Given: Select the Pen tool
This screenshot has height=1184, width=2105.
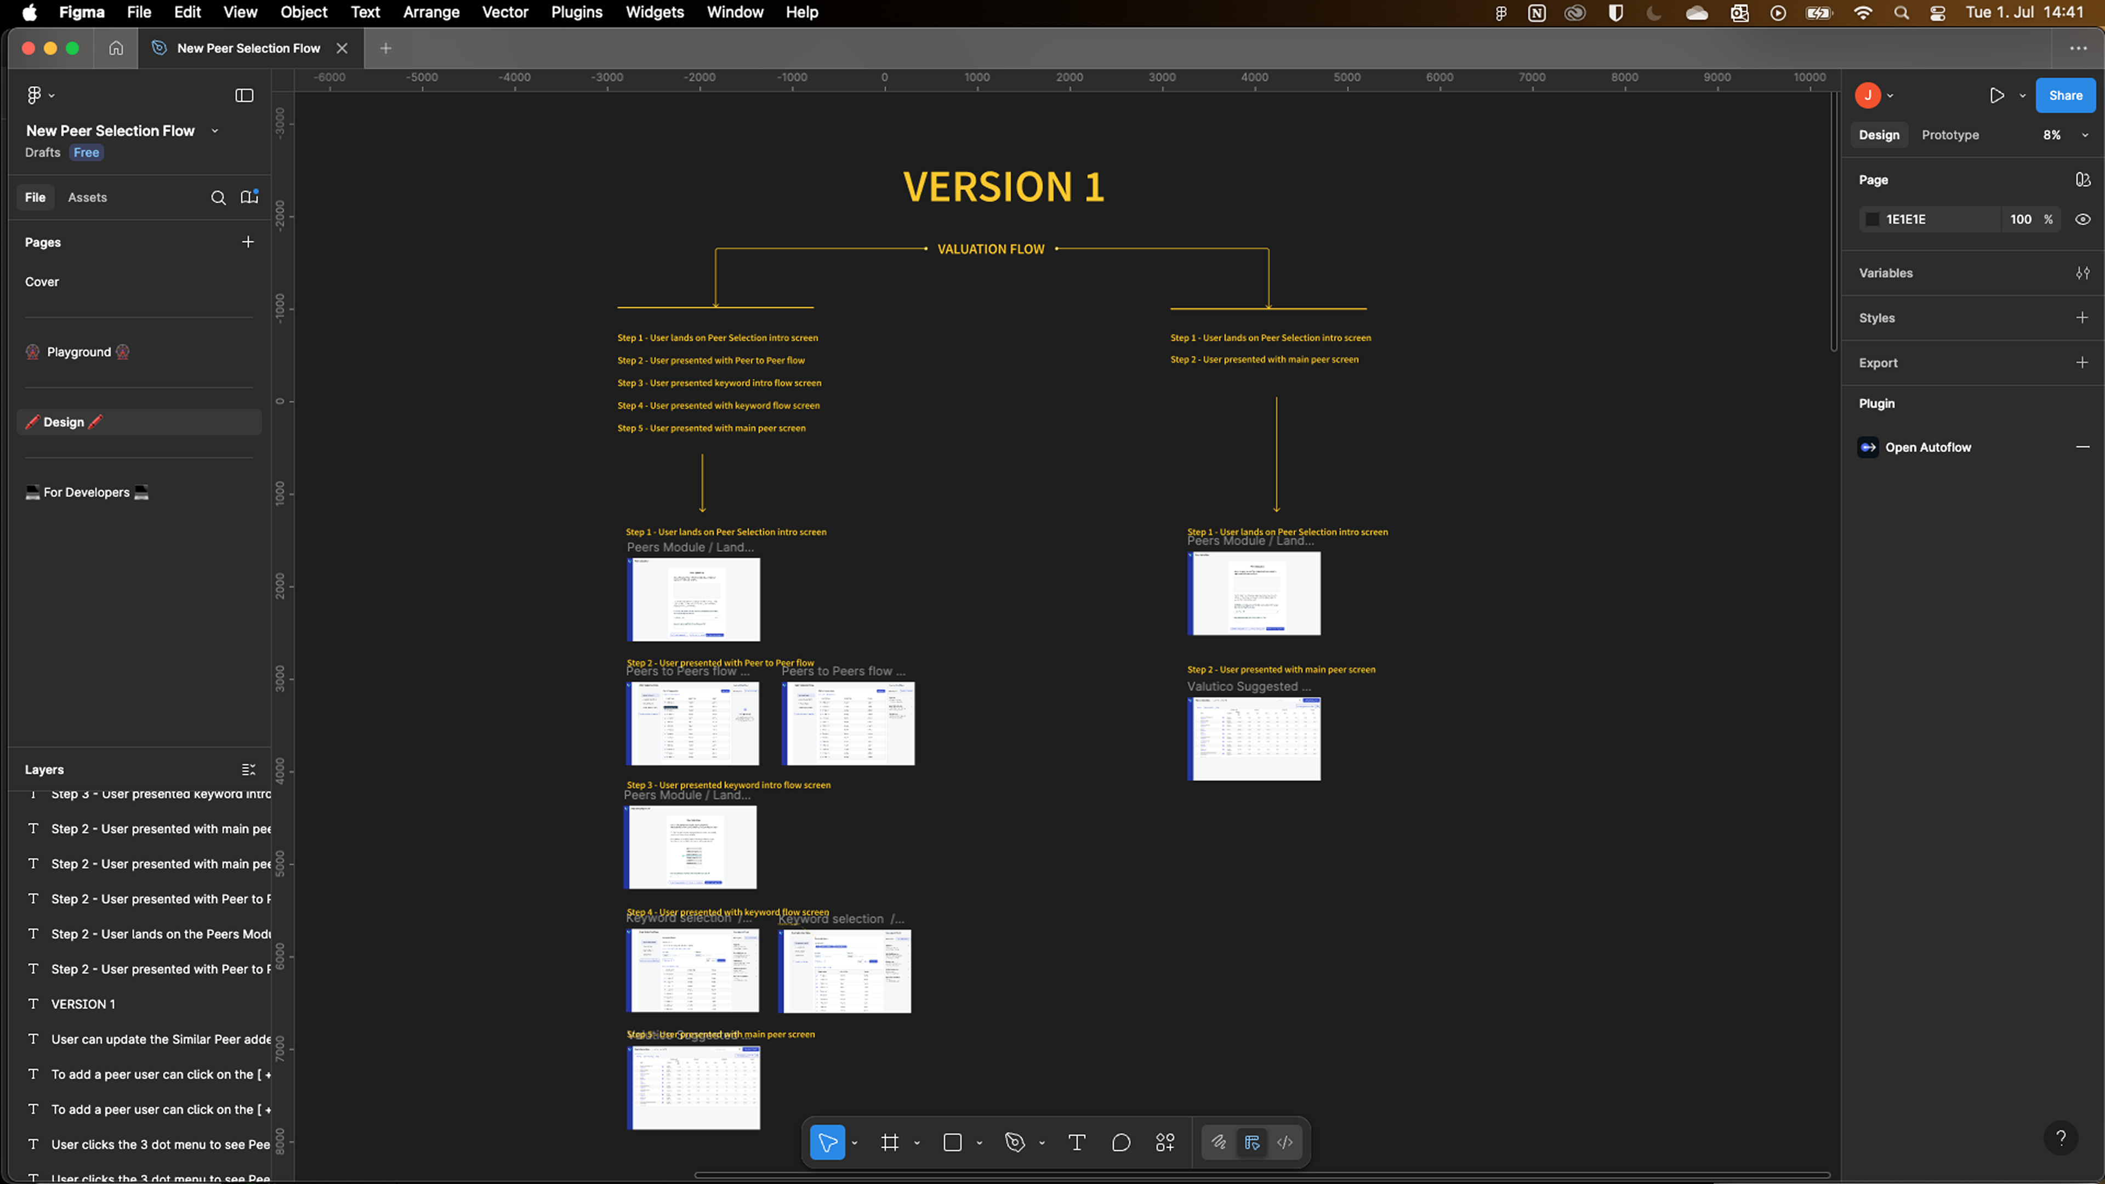Looking at the screenshot, I should [x=1014, y=1142].
